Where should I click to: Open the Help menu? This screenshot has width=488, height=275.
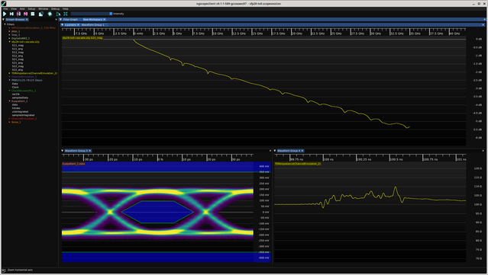tap(66, 9)
